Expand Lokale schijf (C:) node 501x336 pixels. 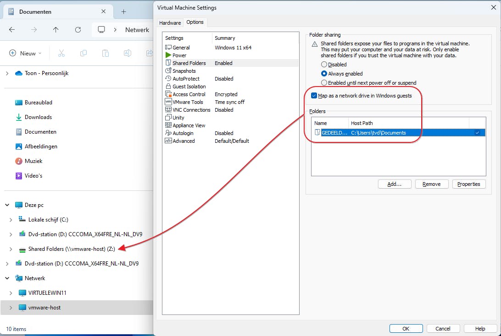coord(11,220)
